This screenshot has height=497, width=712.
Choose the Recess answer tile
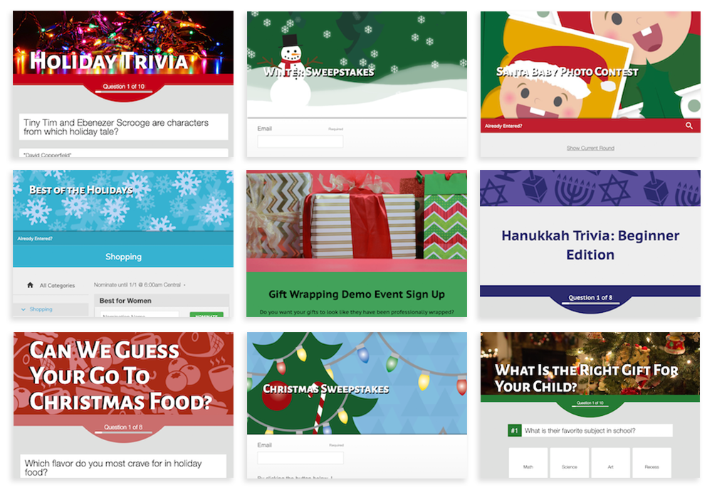pos(651,462)
